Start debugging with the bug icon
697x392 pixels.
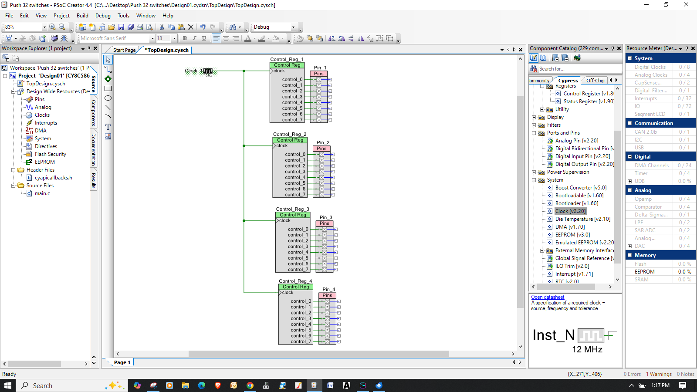[x=64, y=38]
